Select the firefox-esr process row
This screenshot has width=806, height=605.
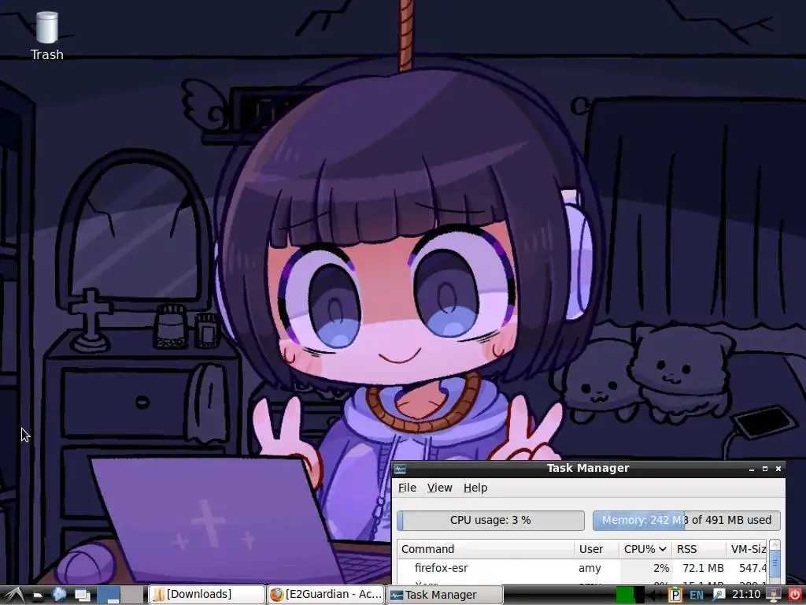582,568
